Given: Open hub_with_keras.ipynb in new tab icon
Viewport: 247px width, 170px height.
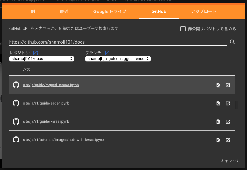Looking at the screenshot, I should (228, 140).
